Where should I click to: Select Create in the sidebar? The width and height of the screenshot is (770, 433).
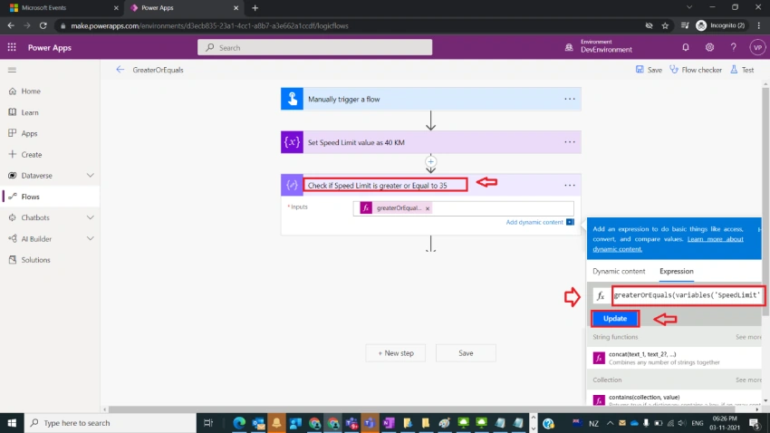tap(31, 155)
